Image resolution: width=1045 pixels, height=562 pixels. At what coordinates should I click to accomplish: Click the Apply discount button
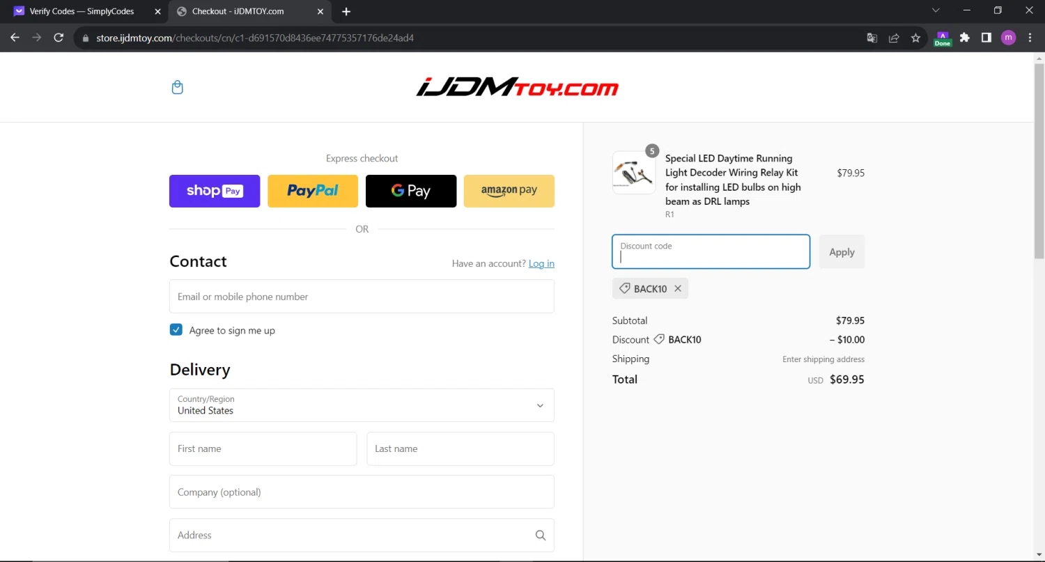[x=842, y=252]
